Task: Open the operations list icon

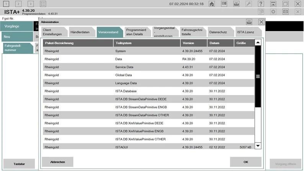Action: (43, 4)
